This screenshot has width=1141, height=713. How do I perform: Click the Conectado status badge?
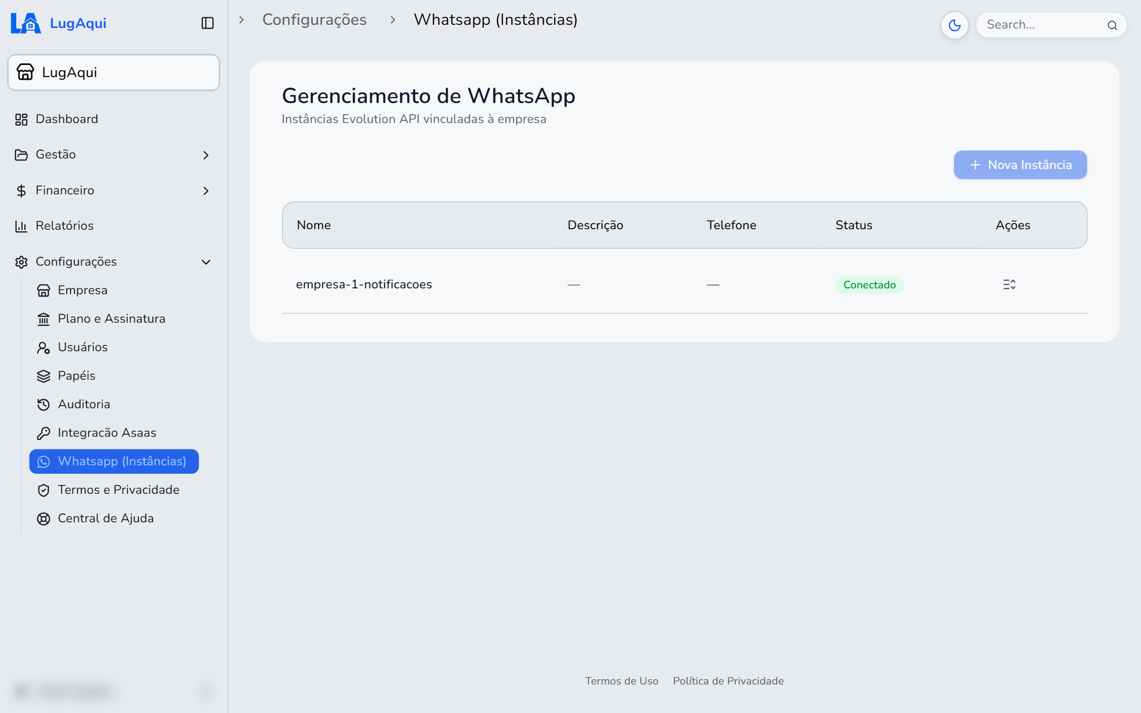tap(869, 285)
